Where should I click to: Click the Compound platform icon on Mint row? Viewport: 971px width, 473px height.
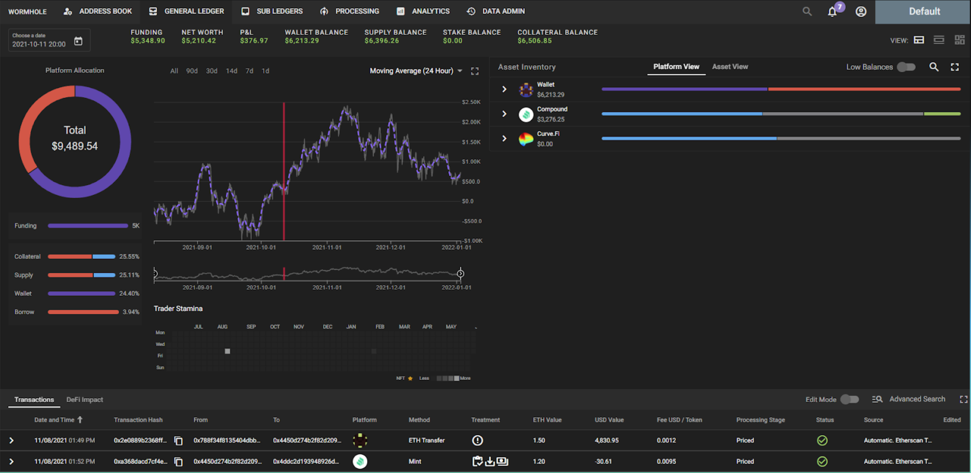pos(360,461)
